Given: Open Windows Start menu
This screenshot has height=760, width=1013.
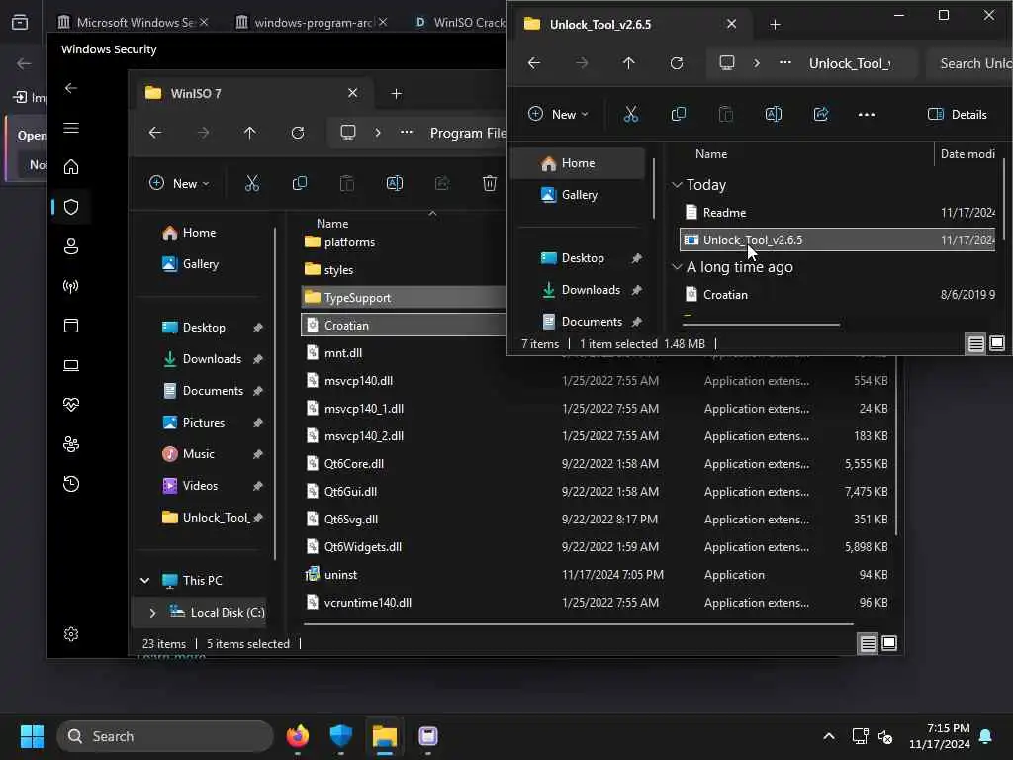Looking at the screenshot, I should coord(32,736).
